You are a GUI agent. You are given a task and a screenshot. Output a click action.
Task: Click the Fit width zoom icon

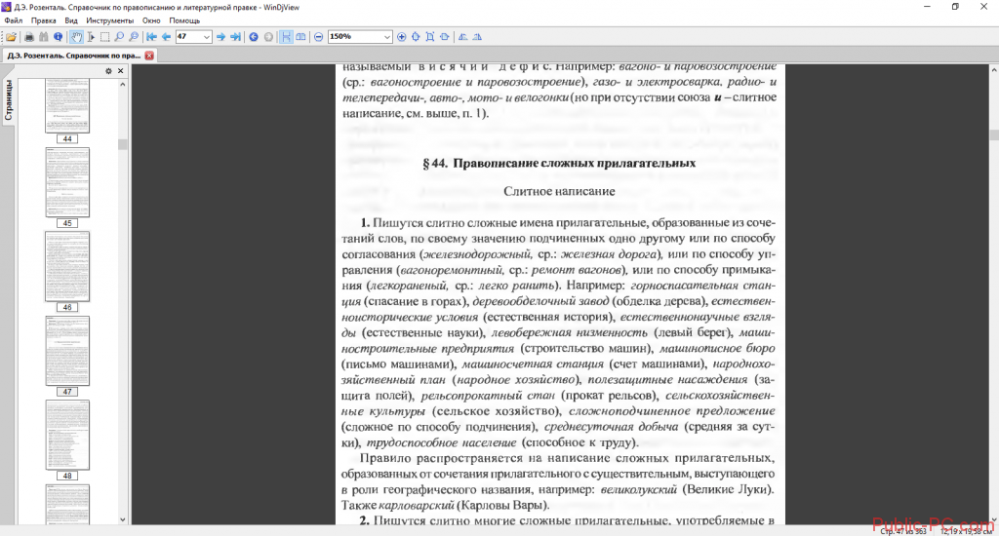tap(416, 37)
